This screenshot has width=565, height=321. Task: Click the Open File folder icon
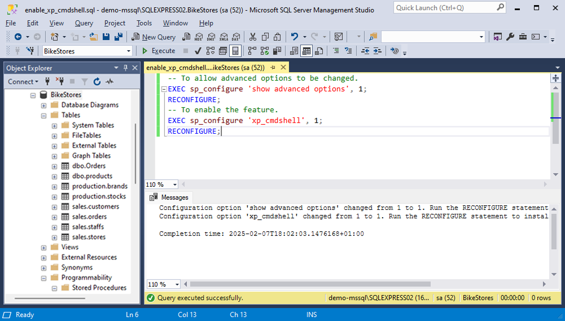pos(94,37)
